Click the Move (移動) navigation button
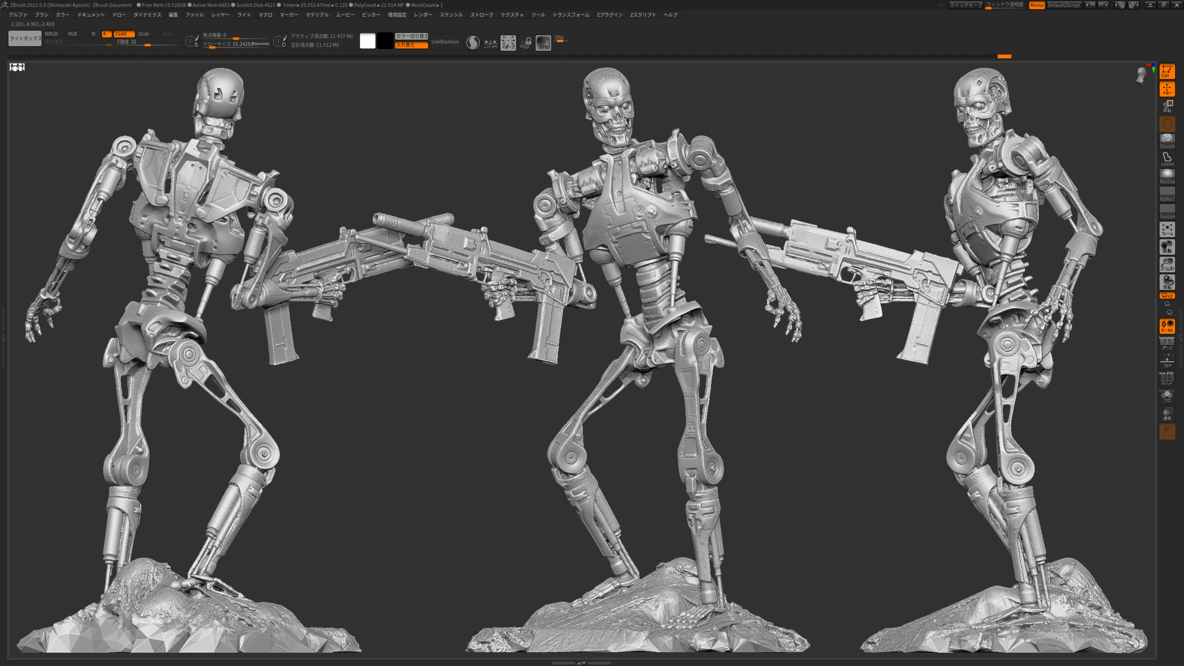Screen dimensions: 1184x666 (x=1166, y=247)
